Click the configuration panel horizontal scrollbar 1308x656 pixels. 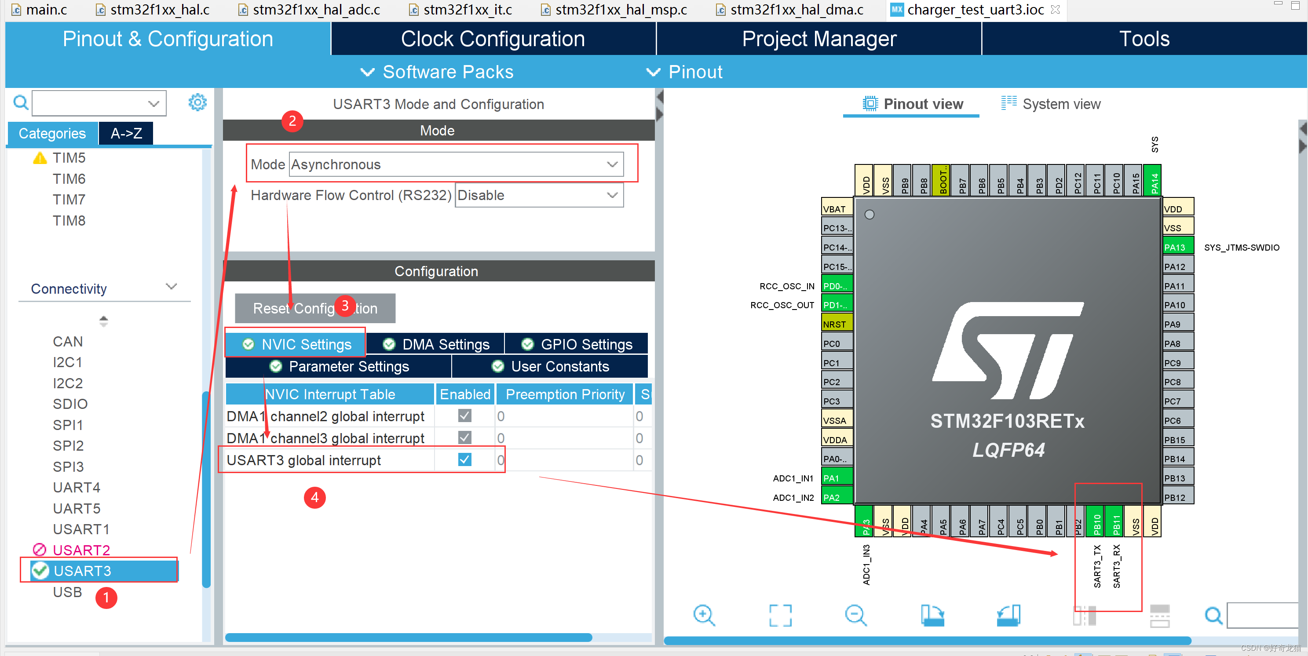pos(409,637)
